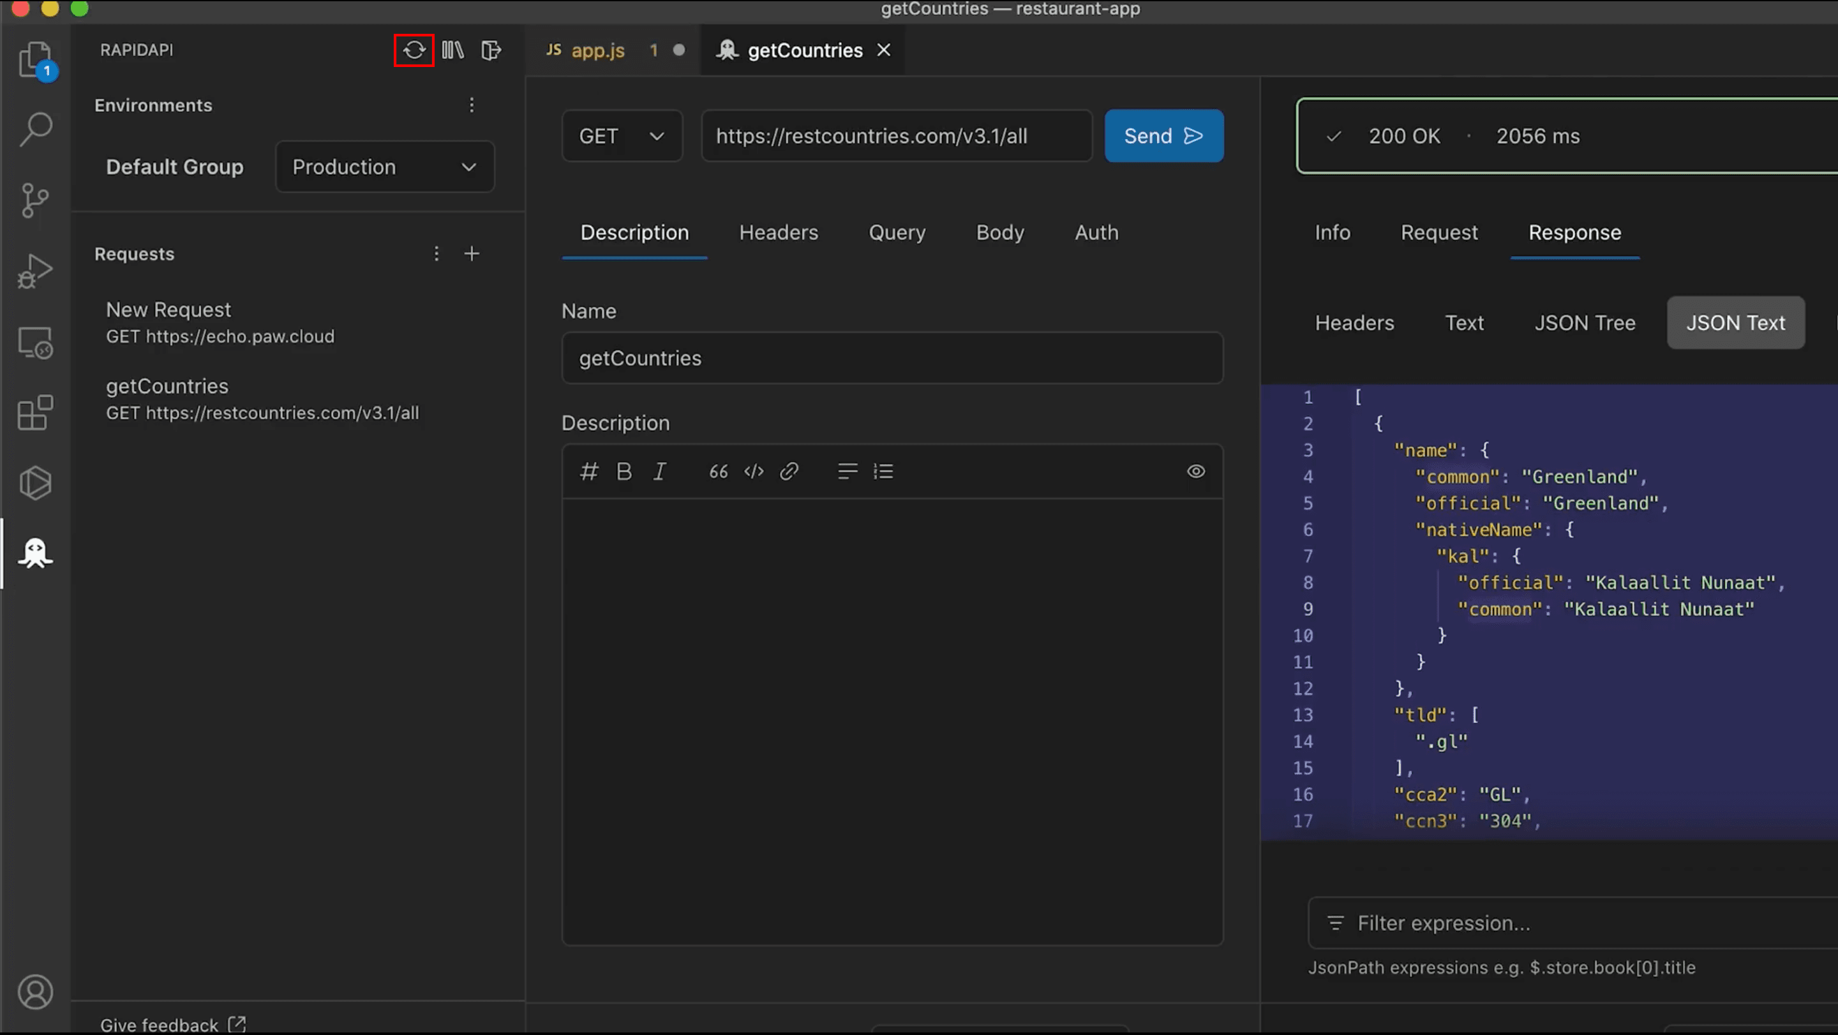Close the getCountries tab

coord(883,50)
